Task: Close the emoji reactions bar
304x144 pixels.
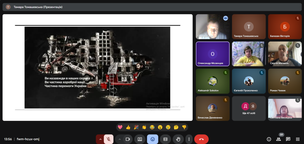Action: point(153,139)
